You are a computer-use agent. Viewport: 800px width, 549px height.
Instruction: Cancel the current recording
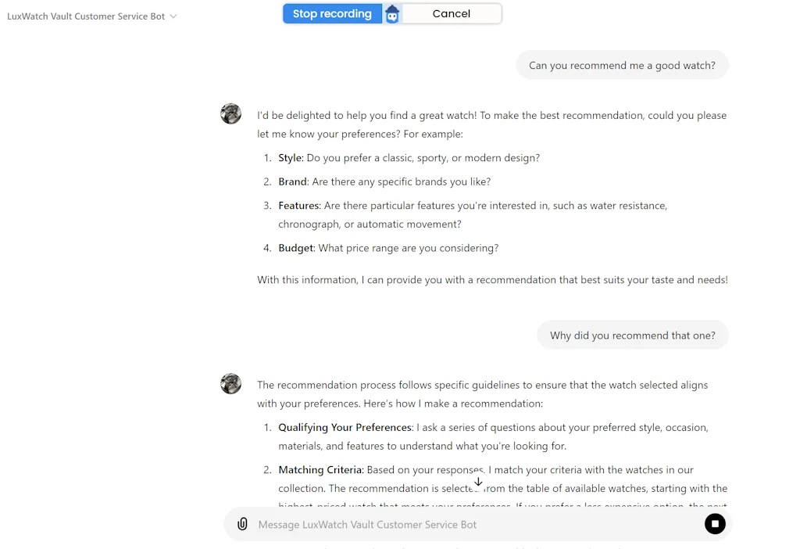451,13
